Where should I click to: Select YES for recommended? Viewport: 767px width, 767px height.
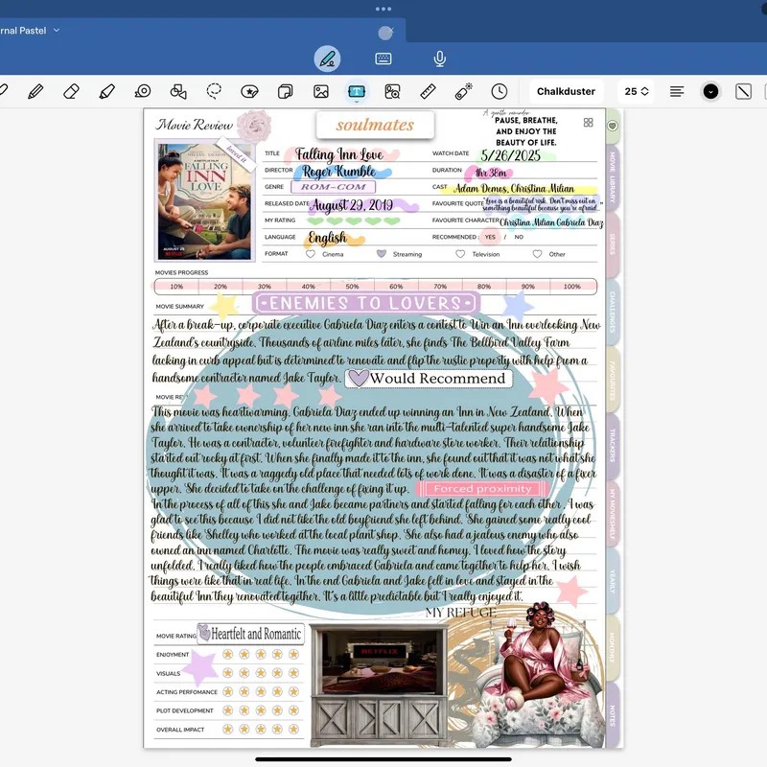click(490, 237)
